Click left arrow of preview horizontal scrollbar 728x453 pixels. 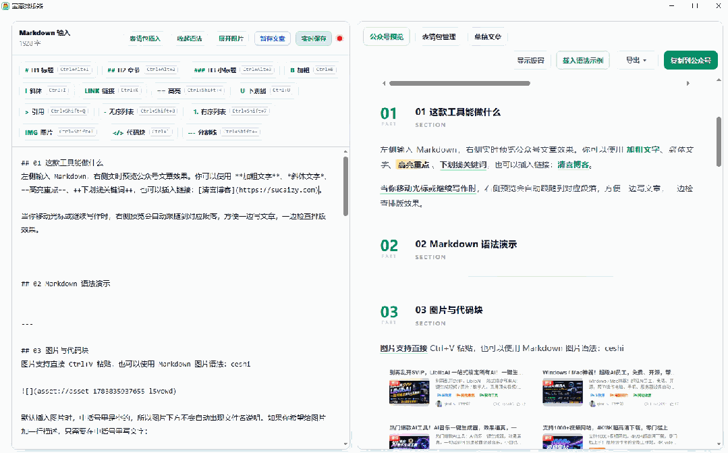click(x=384, y=84)
